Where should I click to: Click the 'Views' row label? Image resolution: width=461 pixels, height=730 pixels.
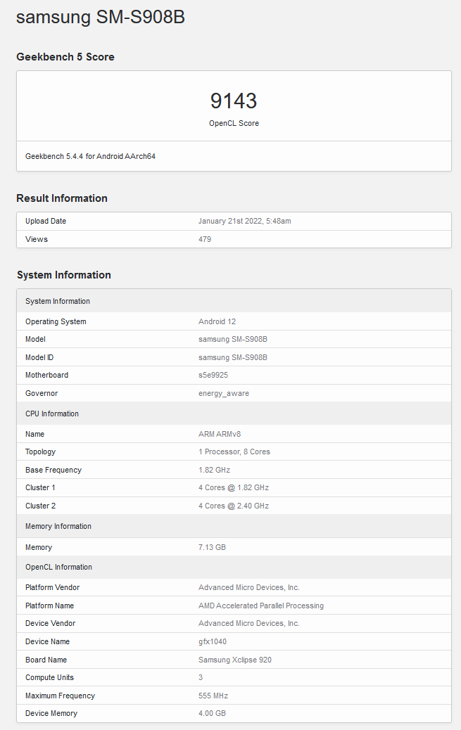tap(37, 239)
